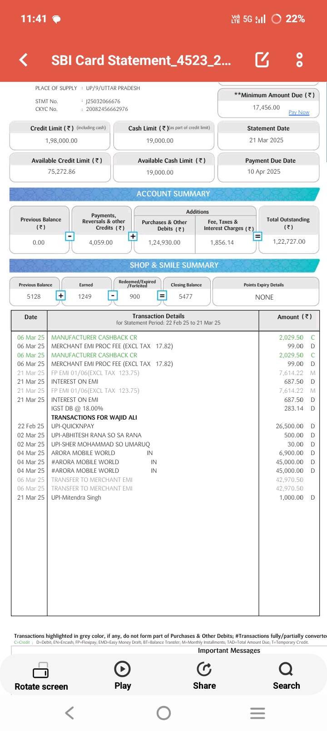The width and height of the screenshot is (327, 731).
Task: Select Earned points value 1249
Action: coord(84,296)
